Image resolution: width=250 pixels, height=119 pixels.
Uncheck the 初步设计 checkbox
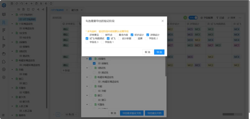pyautogui.click(x=132, y=35)
